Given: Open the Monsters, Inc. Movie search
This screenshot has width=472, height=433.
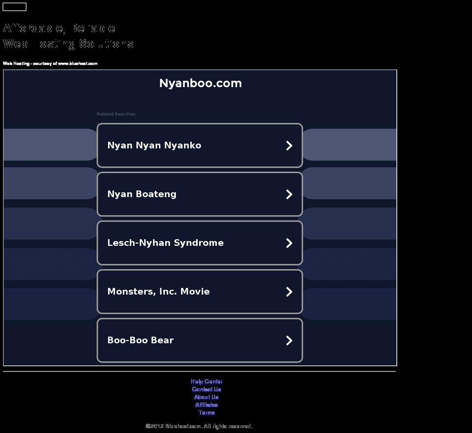Looking at the screenshot, I should click(x=200, y=292).
